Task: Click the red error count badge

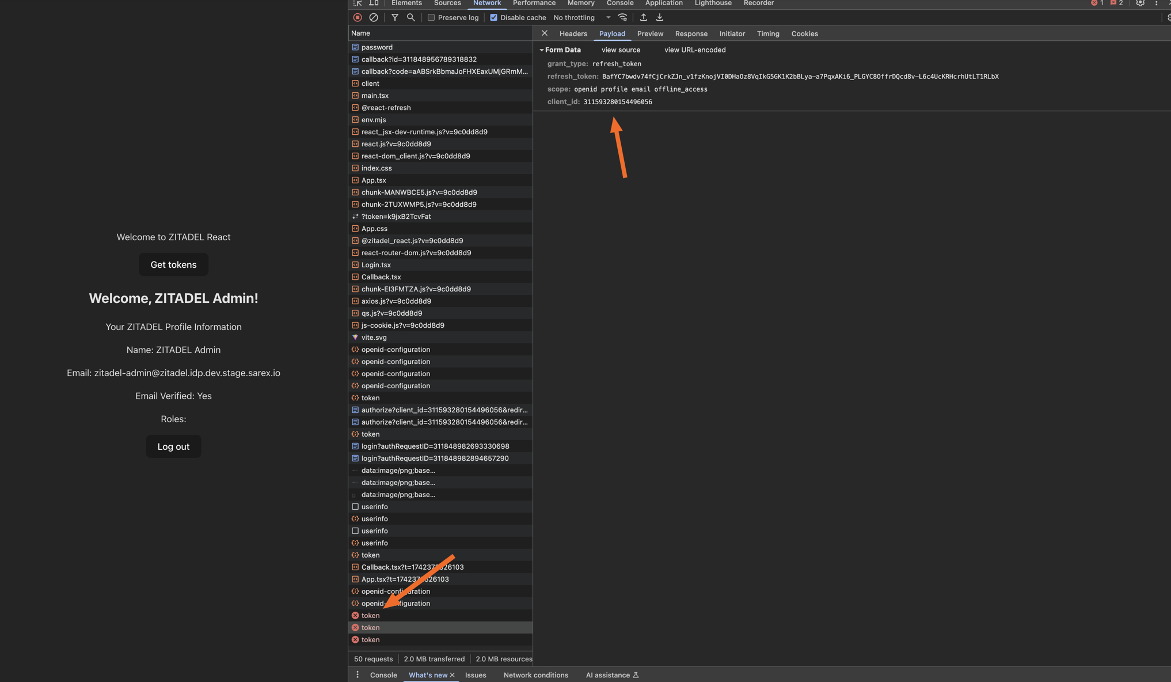Action: tap(1097, 3)
